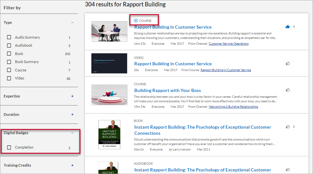
Task: Tick the Book filter checkbox
Action: [9, 54]
